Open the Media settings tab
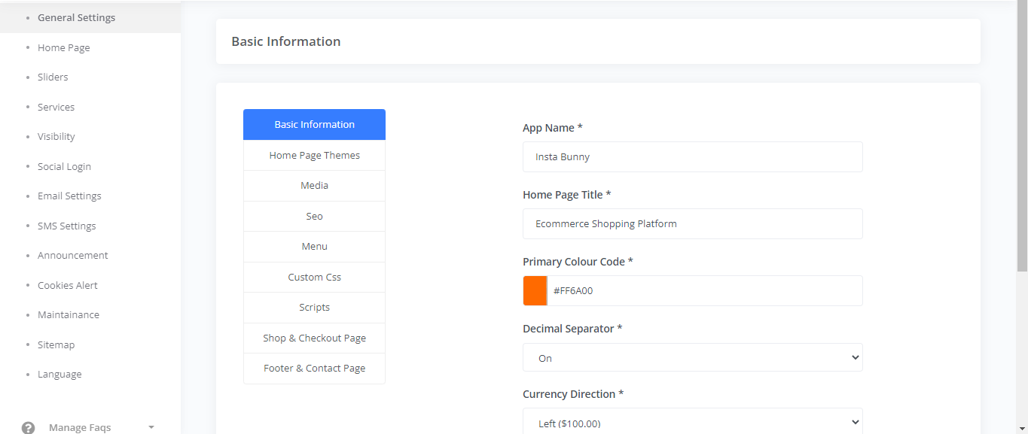Viewport: 1028px width, 434px height. coord(314,186)
